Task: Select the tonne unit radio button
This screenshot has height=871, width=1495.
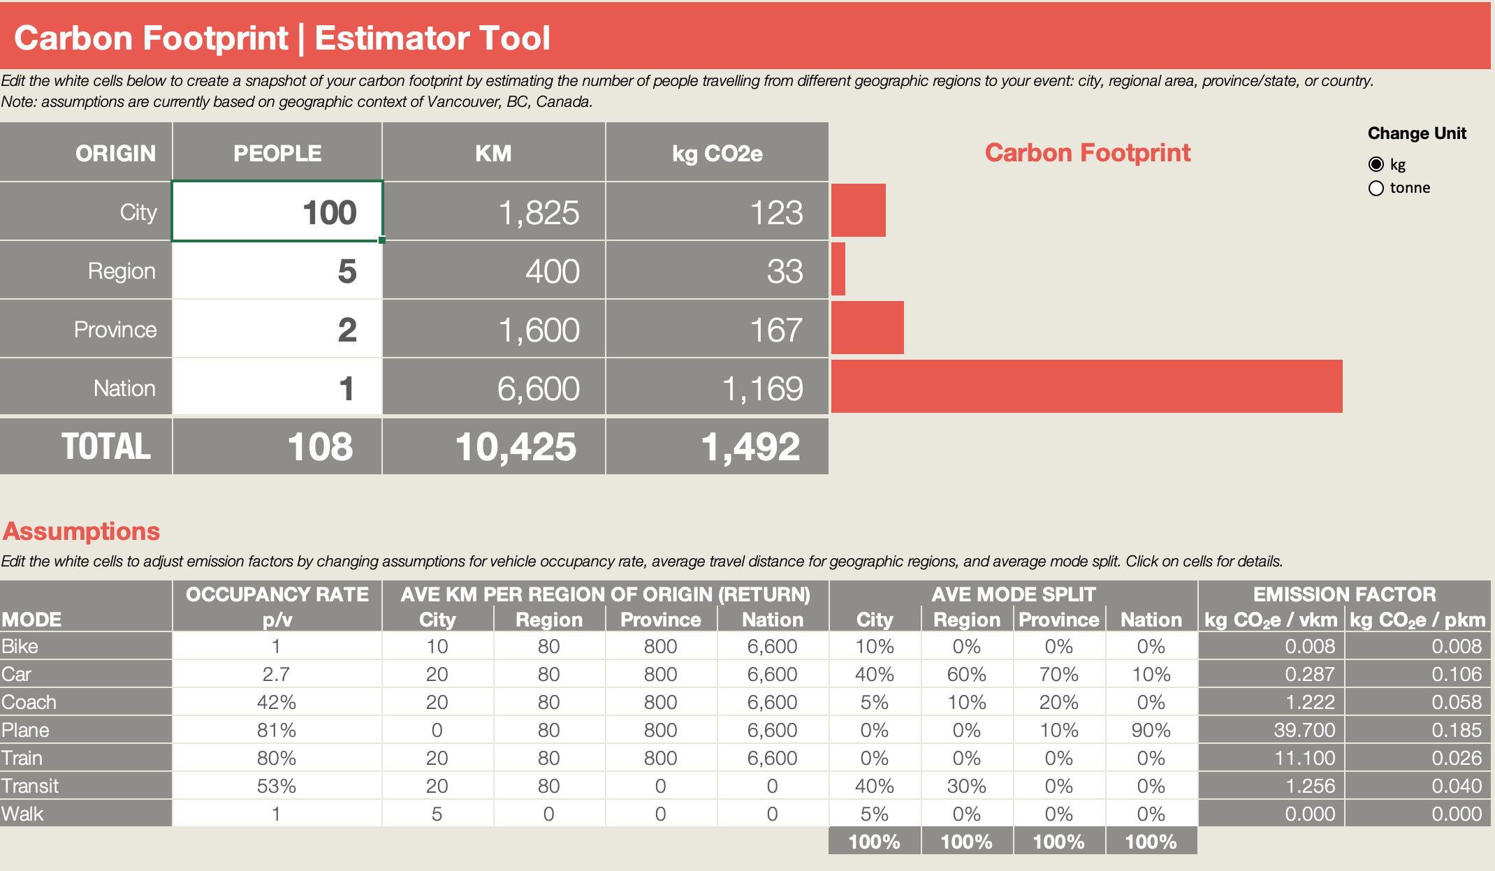Action: click(1376, 188)
